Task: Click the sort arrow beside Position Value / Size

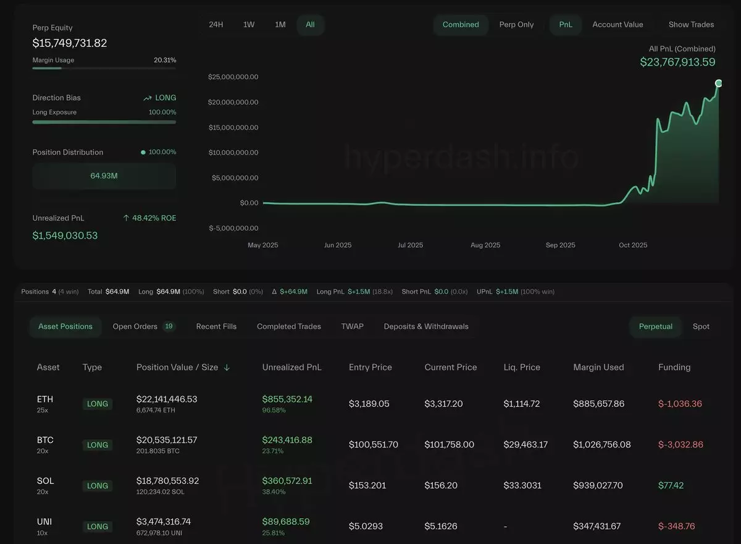Action: point(227,367)
